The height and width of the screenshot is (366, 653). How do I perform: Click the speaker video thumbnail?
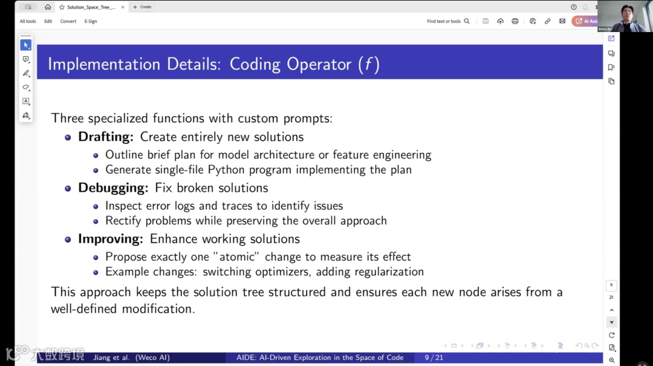(x=625, y=16)
